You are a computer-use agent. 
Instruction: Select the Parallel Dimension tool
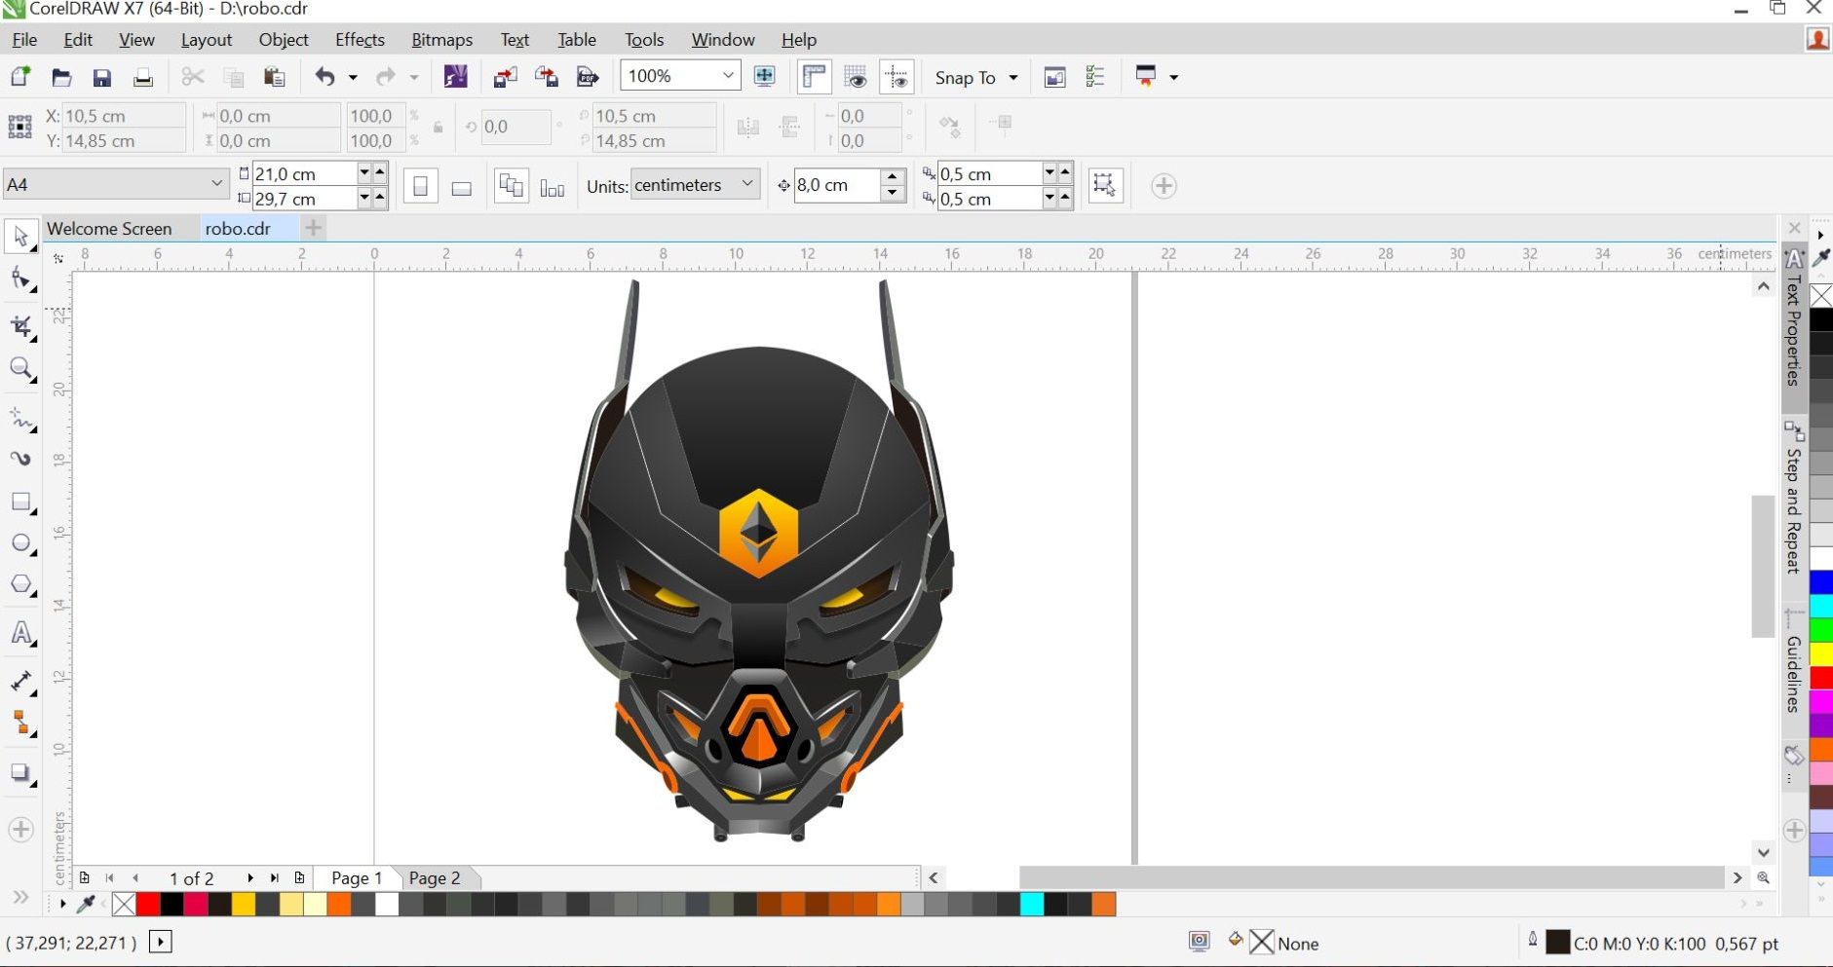[x=21, y=682]
